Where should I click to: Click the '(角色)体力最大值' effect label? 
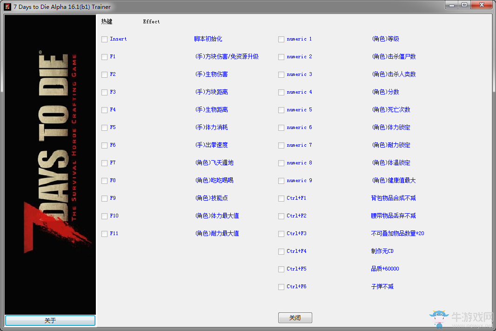(217, 216)
